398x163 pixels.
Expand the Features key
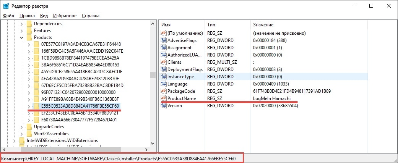point(21,31)
